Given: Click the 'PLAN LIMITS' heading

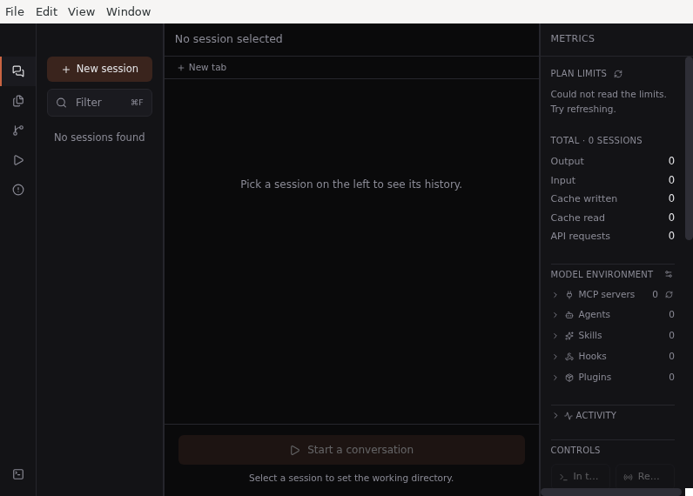Looking at the screenshot, I should (578, 73).
